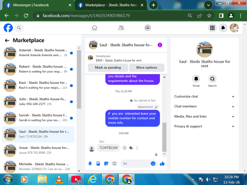The height and width of the screenshot is (185, 247).
Task: Choose a GIF icon in composer
Action: tap(114, 163)
